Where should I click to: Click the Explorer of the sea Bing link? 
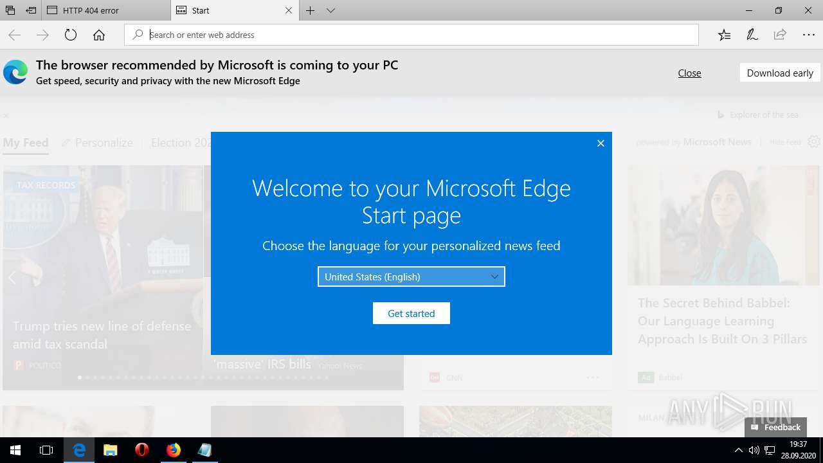(758, 114)
